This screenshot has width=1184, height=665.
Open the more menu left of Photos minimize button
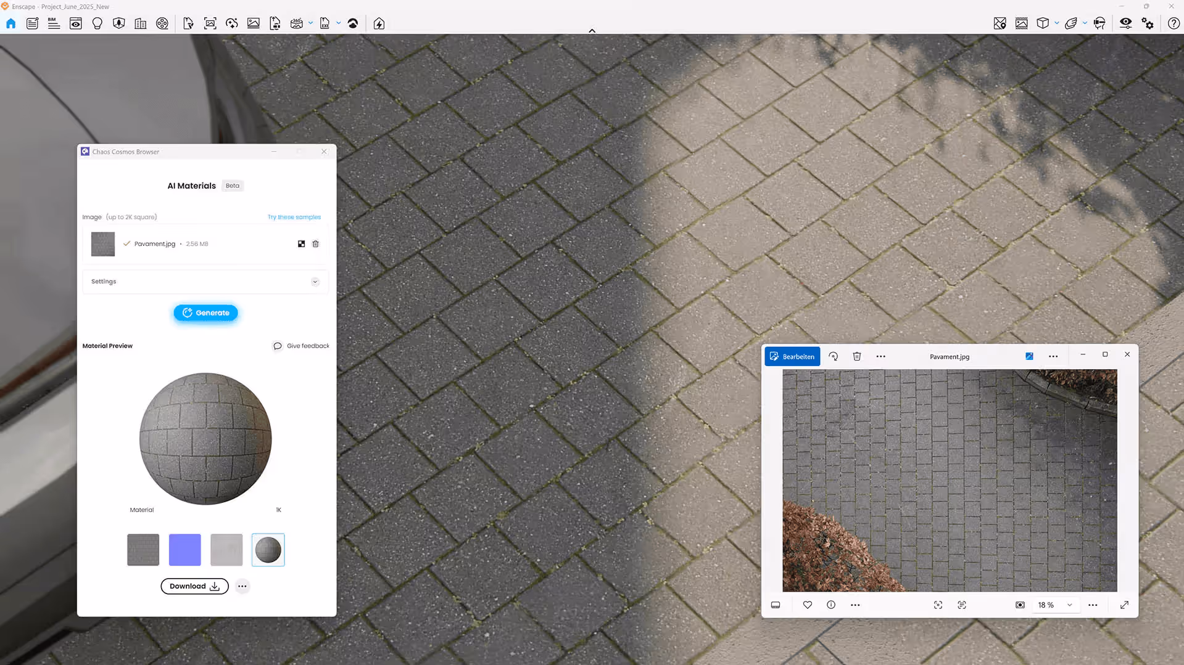[x=1053, y=356]
